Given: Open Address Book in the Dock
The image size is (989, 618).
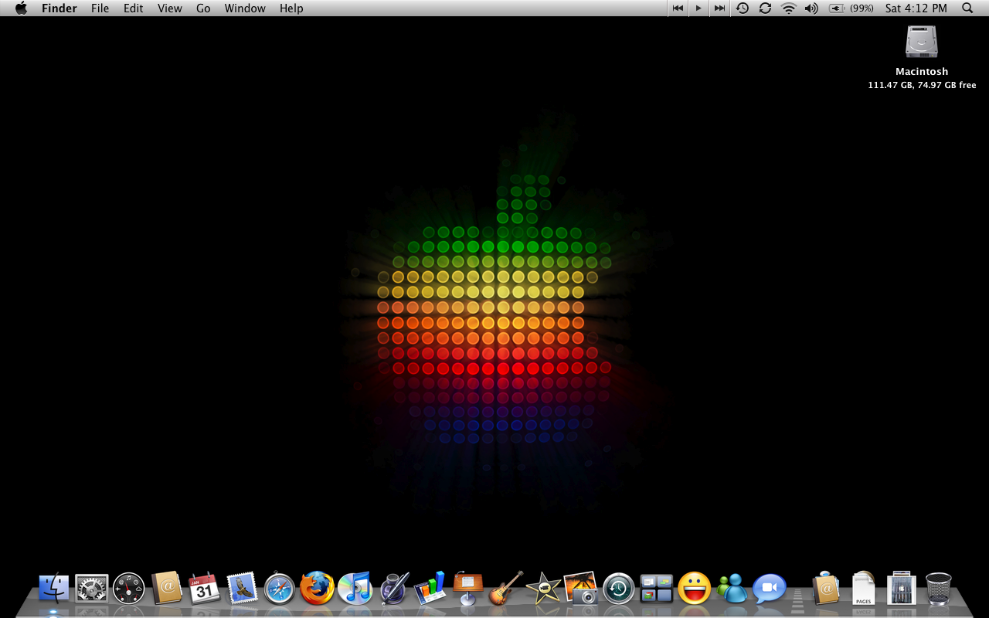Looking at the screenshot, I should 167,589.
